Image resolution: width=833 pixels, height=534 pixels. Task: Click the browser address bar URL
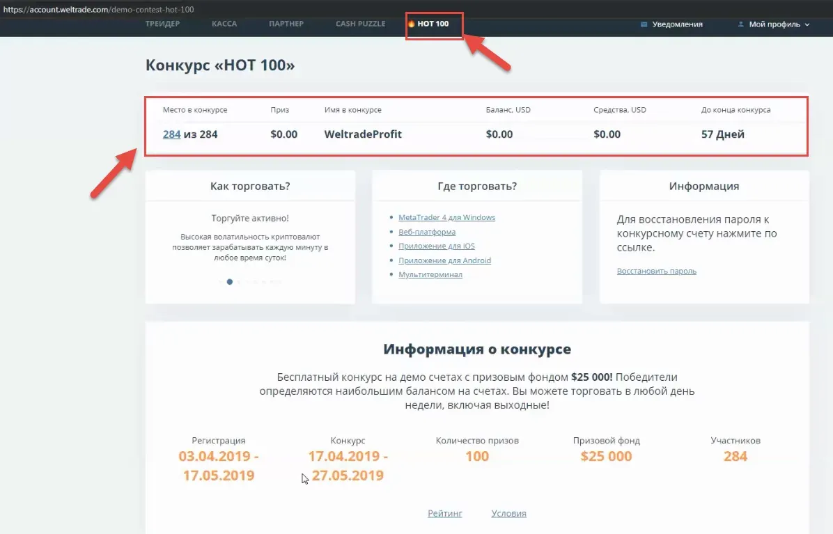point(99,9)
